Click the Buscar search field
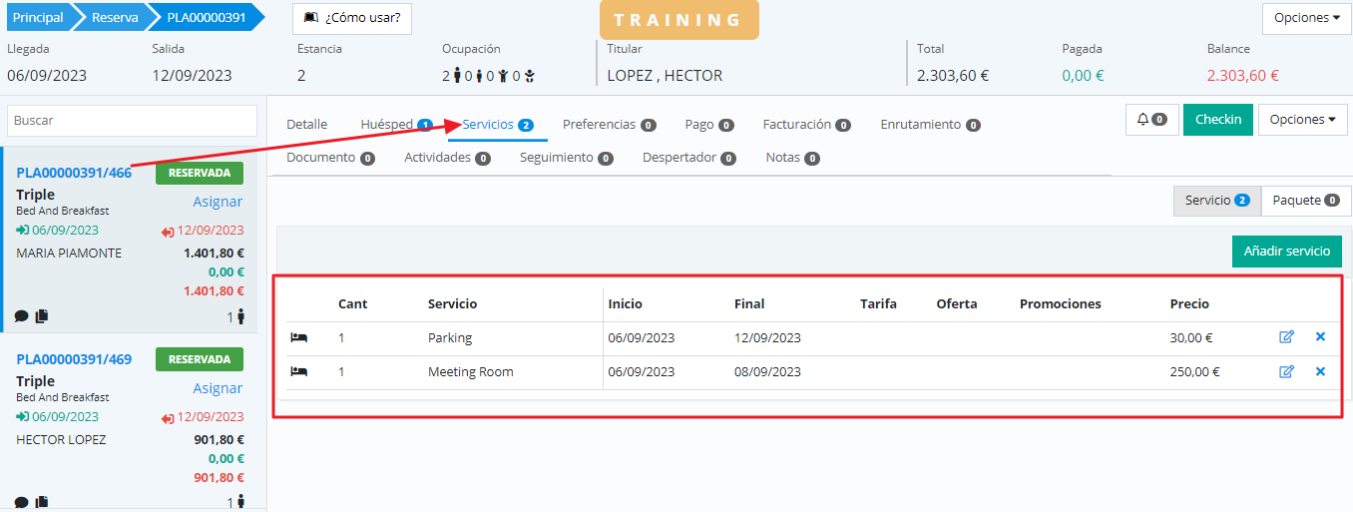The height and width of the screenshot is (512, 1353). tap(133, 121)
